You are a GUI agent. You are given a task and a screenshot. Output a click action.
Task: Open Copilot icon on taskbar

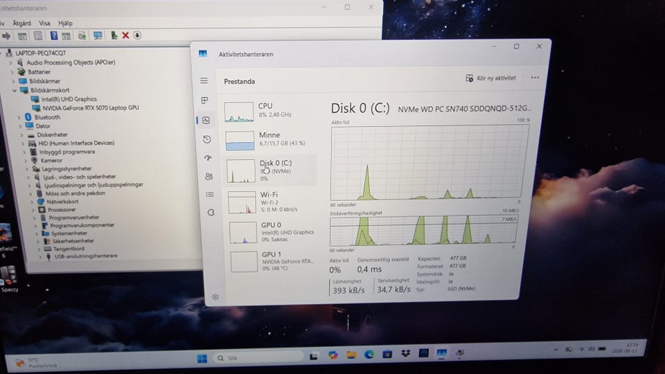333,355
